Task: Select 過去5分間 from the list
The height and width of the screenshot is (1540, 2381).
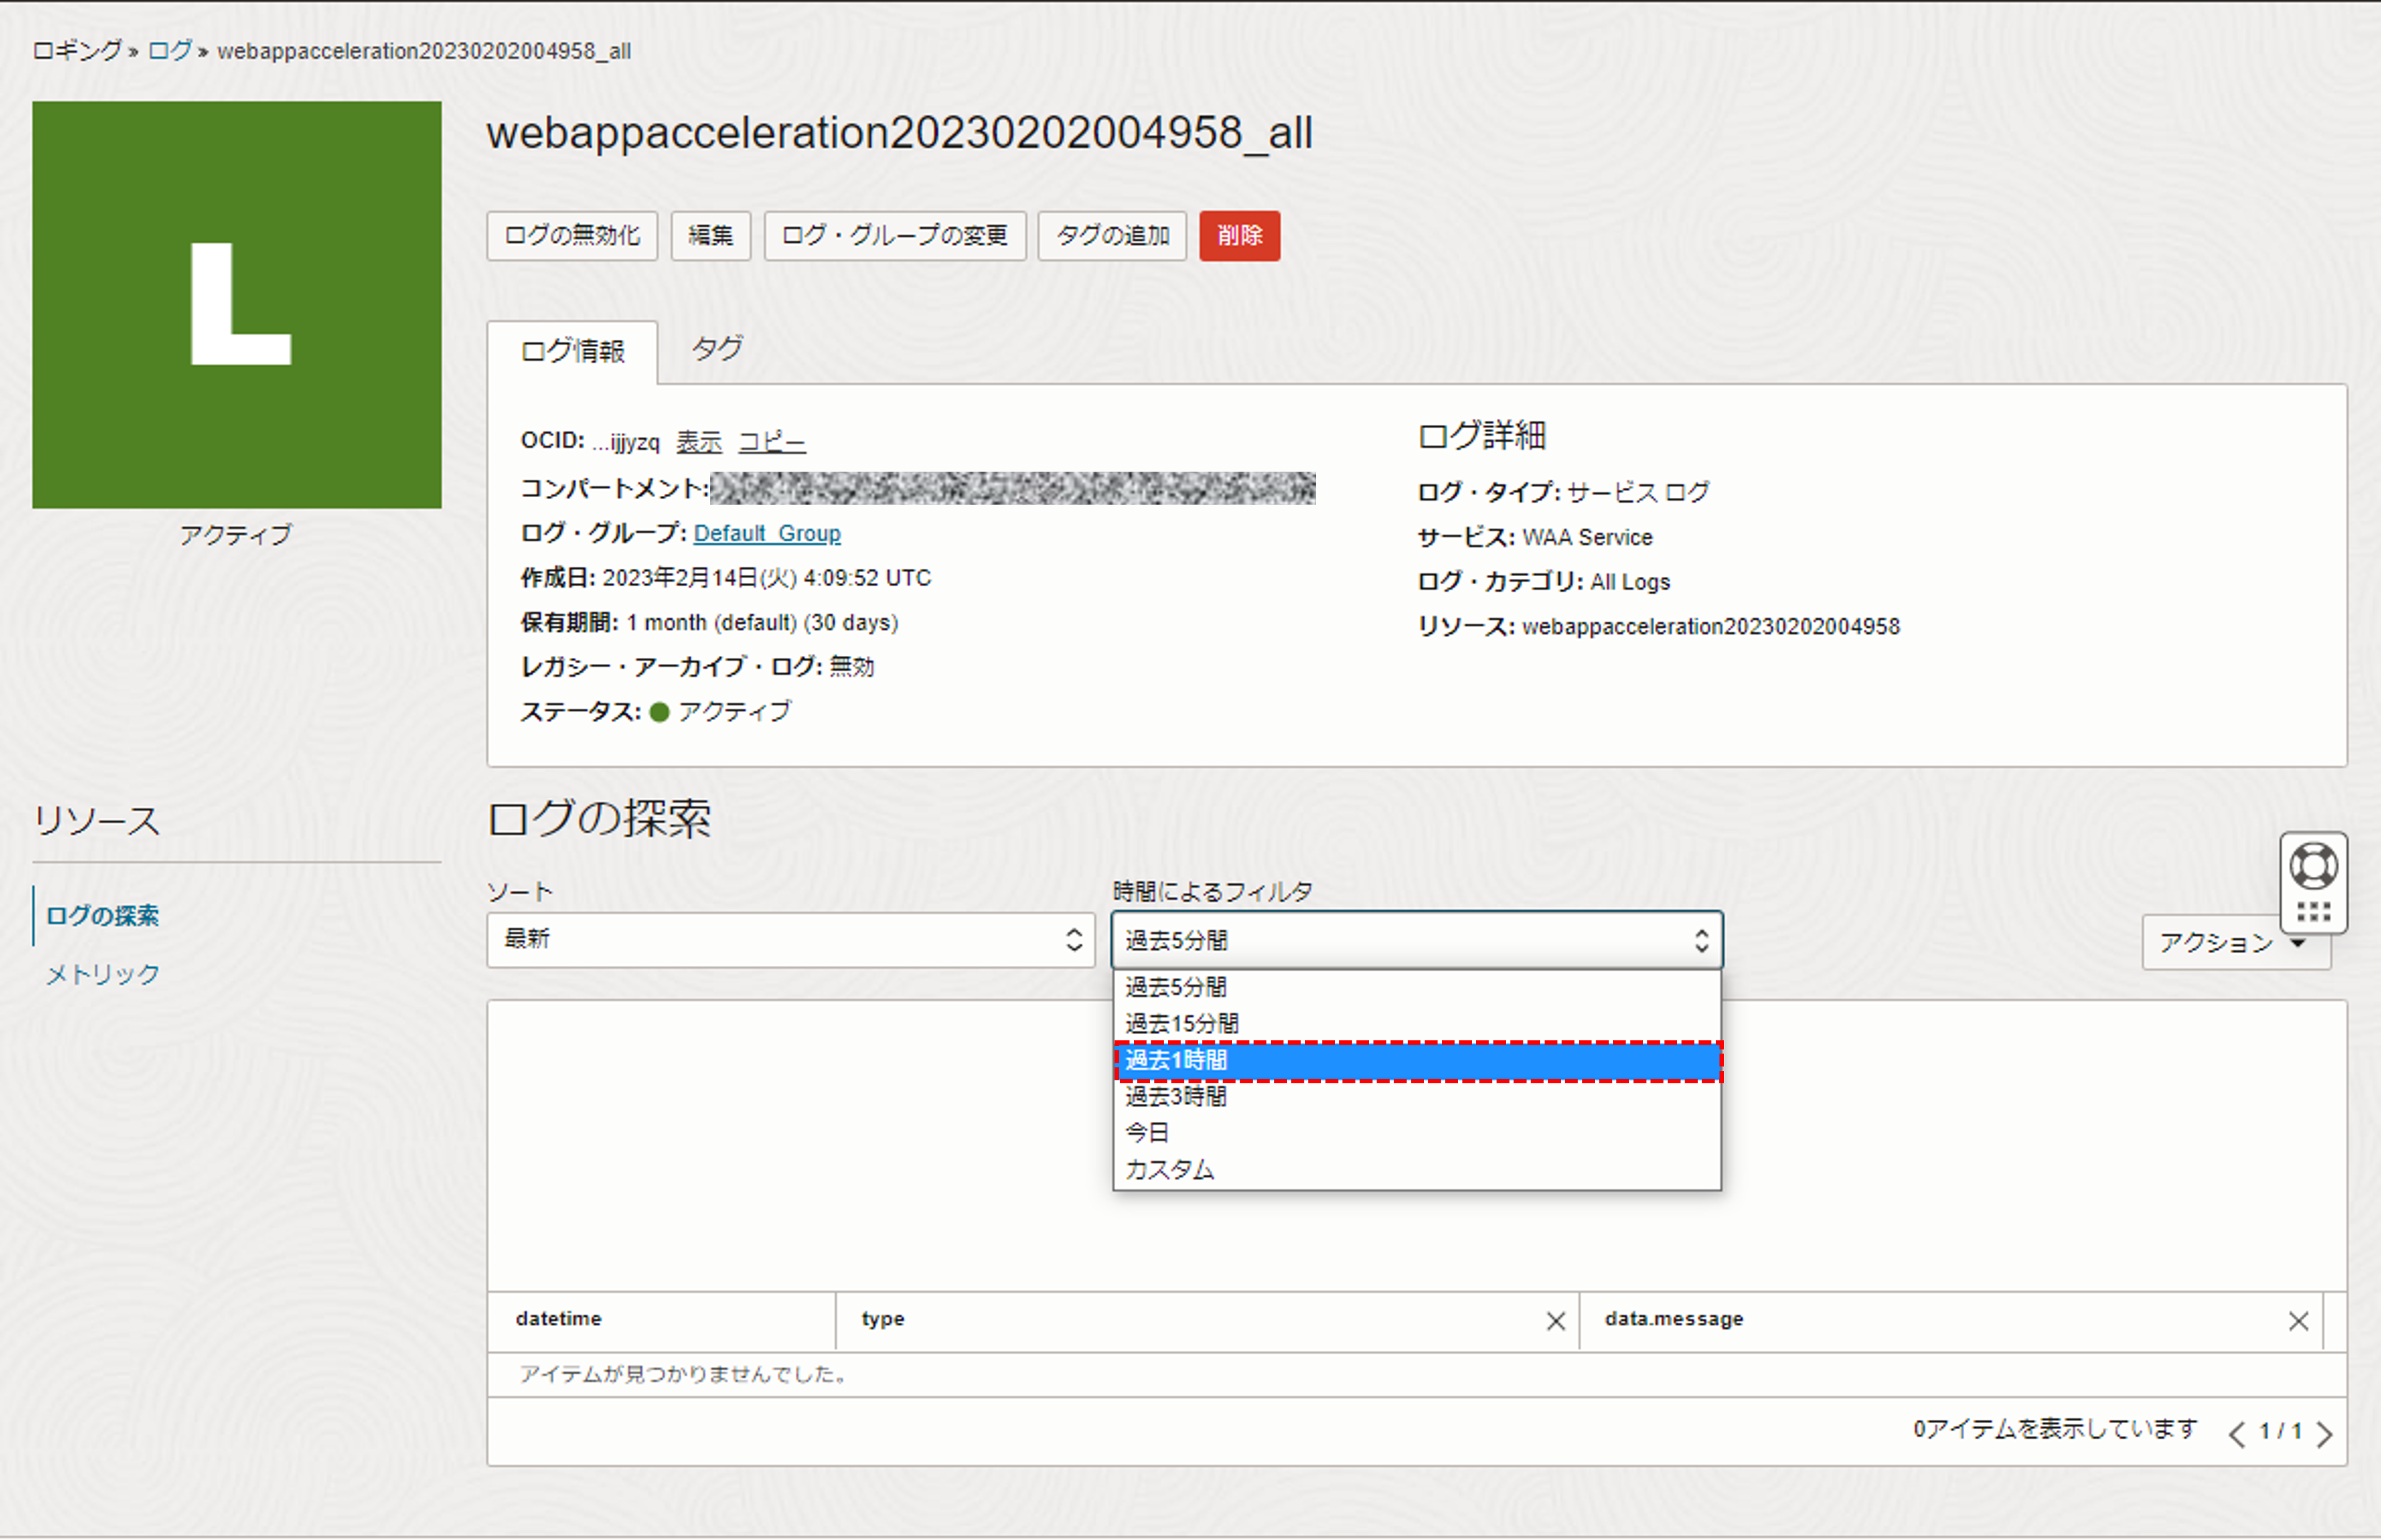Action: pos(1417,987)
